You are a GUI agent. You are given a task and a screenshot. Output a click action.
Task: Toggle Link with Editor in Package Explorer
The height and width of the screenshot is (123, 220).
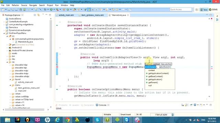(x=38, y=15)
